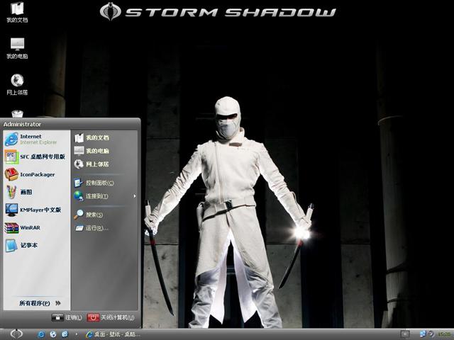Click globe icon in quick launch
The image size is (454, 340).
pos(53,334)
